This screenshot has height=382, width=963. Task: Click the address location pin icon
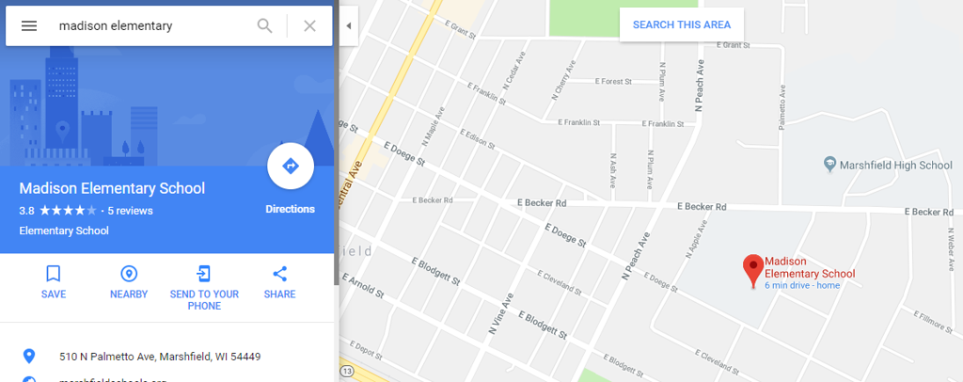(x=29, y=357)
